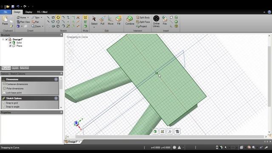Activate the Move tool

[x=110, y=20]
